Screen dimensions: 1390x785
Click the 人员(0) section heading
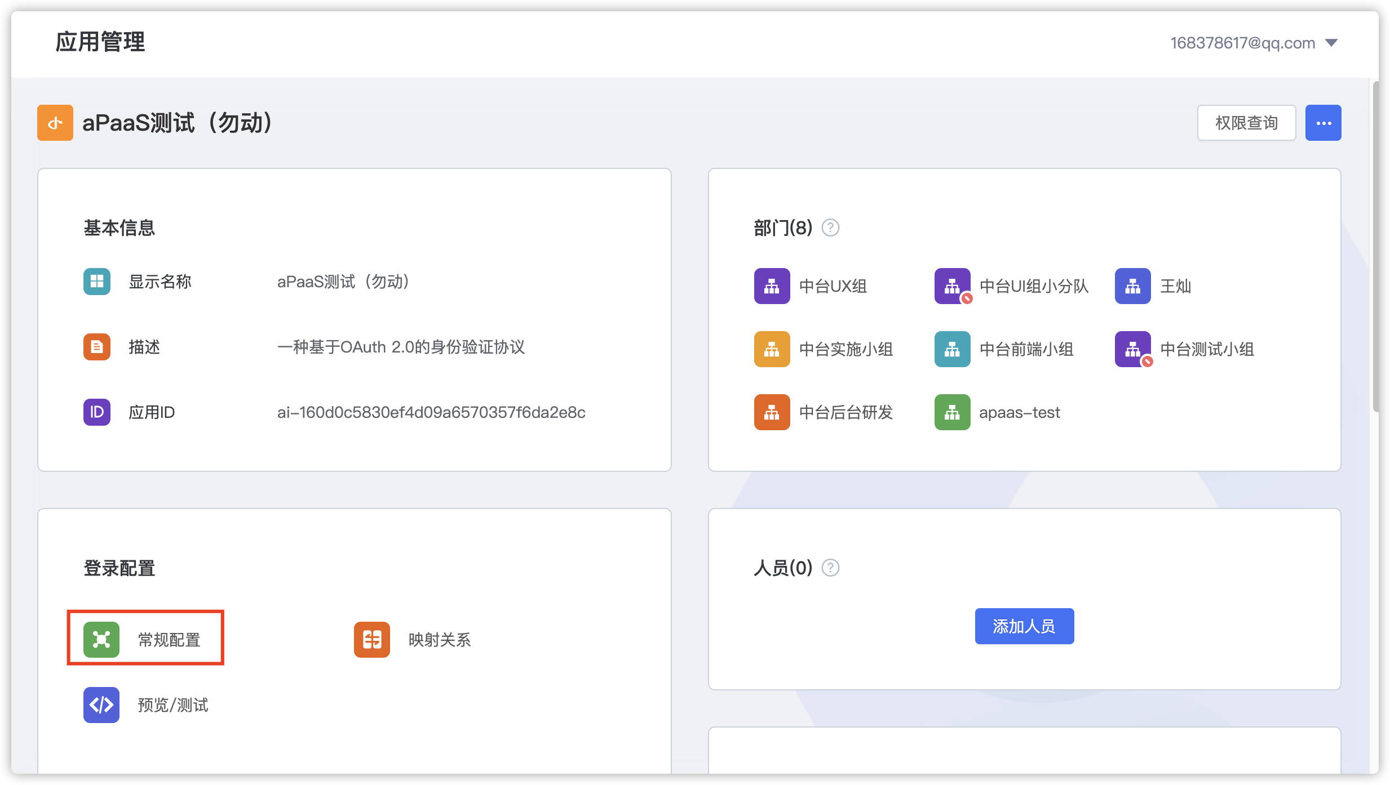click(783, 568)
